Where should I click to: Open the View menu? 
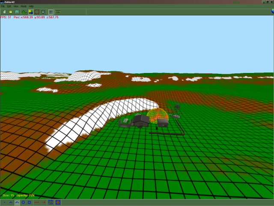(16, 6)
